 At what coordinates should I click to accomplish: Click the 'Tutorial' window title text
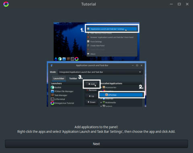pyautogui.click(x=88, y=4)
